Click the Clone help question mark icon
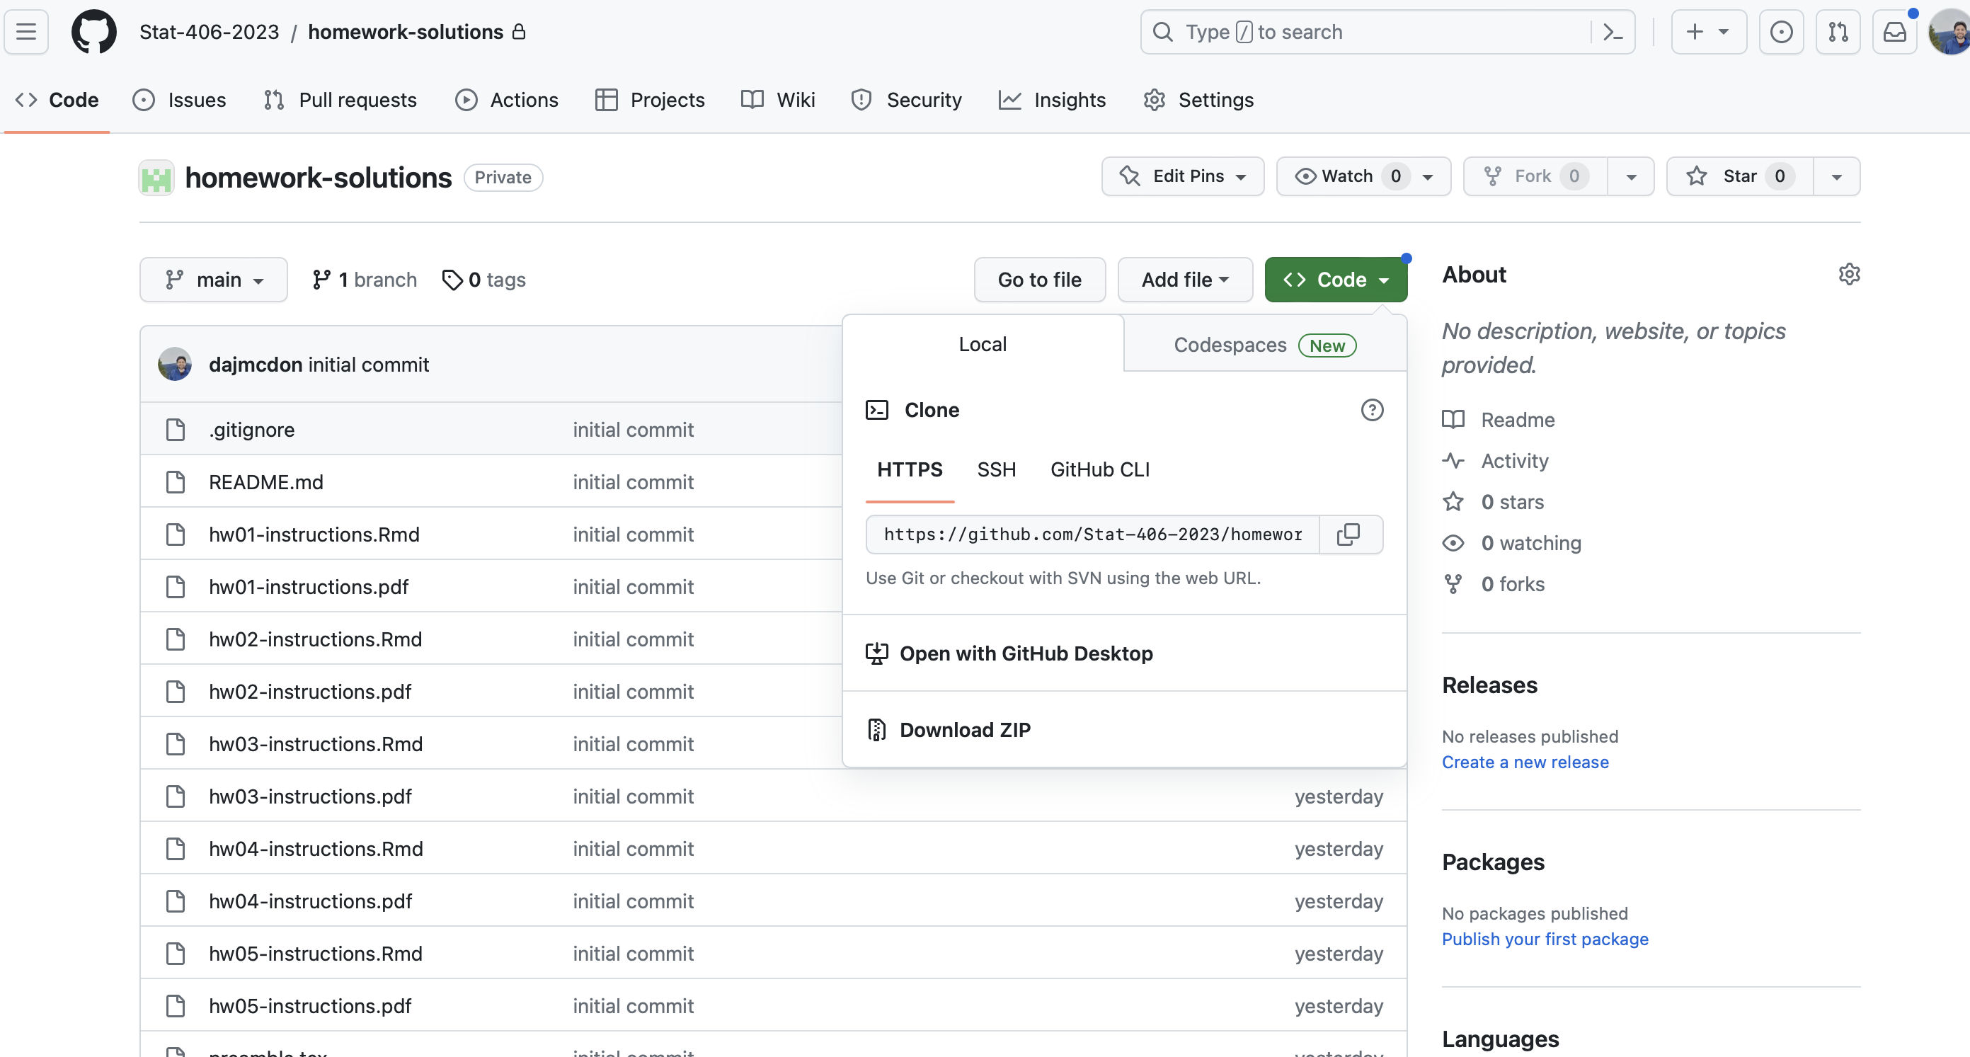 click(x=1372, y=410)
